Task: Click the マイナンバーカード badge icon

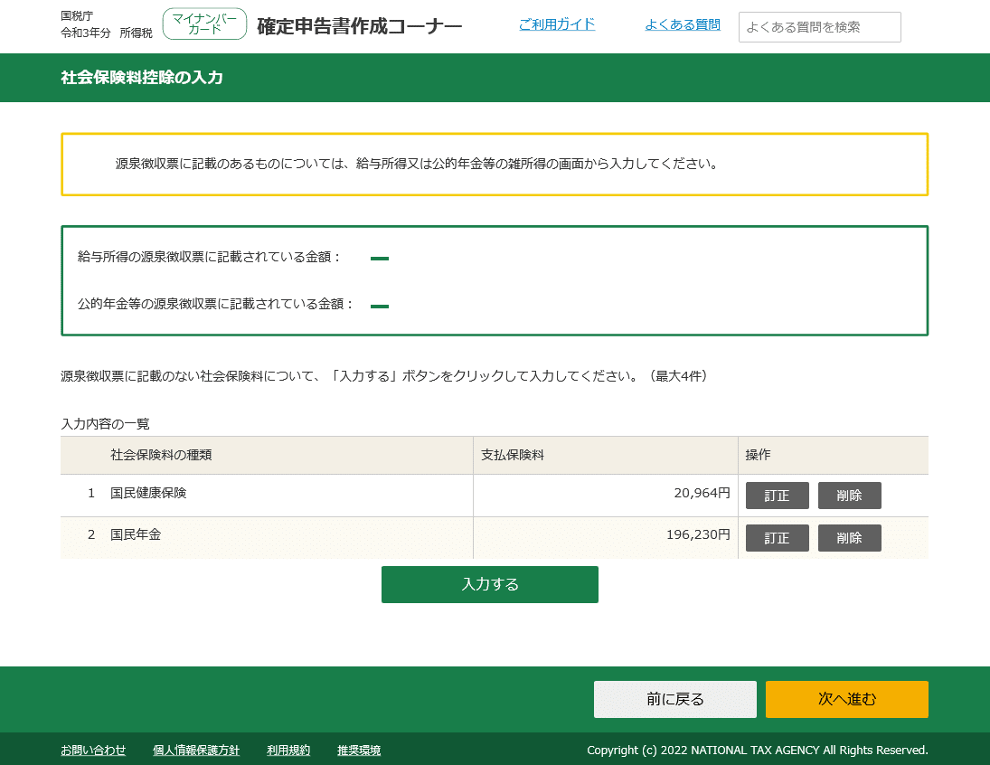Action: click(x=204, y=24)
